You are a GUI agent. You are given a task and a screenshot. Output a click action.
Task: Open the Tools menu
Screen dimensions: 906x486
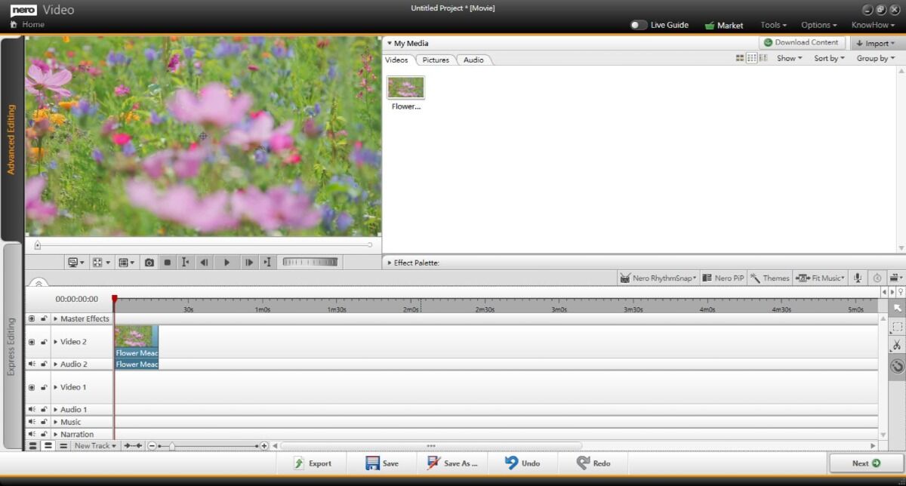(x=772, y=24)
